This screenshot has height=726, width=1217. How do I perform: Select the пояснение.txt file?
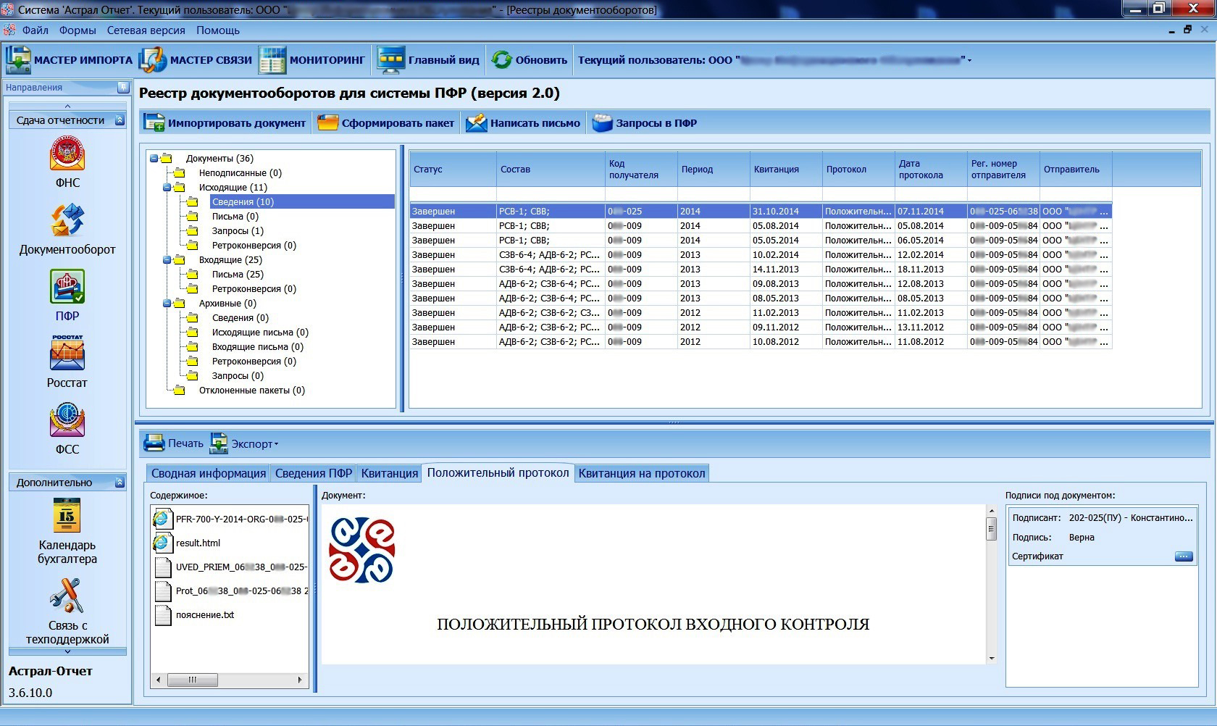[195, 614]
